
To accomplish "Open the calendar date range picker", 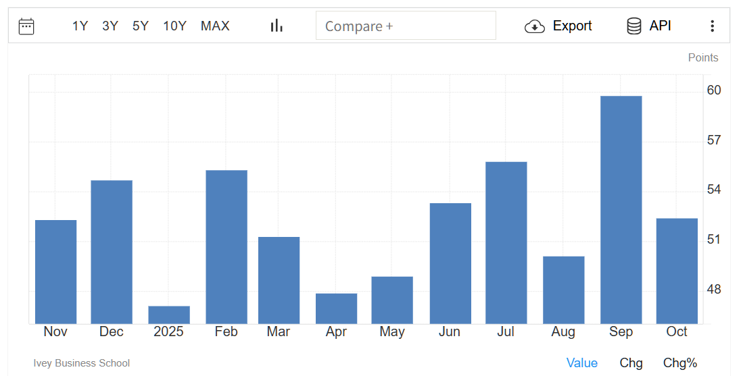I will tap(26, 26).
